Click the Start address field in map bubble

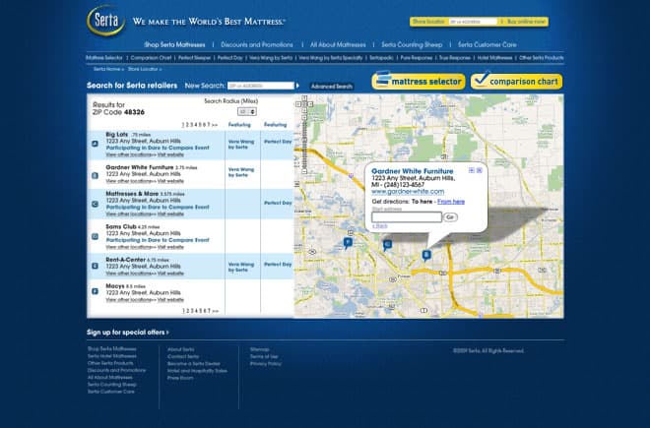(407, 217)
